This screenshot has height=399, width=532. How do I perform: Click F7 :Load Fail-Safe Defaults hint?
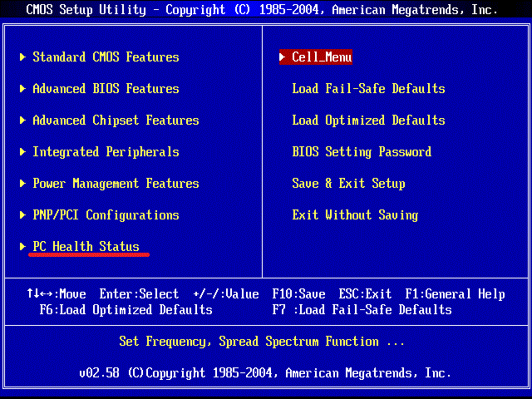coord(362,310)
